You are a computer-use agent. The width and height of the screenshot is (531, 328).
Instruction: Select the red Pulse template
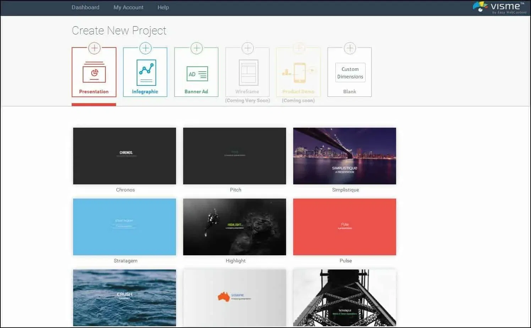[x=345, y=227]
